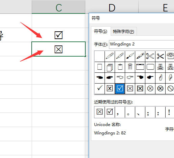Select the stacked pages symbol
The width and height of the screenshot is (174, 158).
110,67
